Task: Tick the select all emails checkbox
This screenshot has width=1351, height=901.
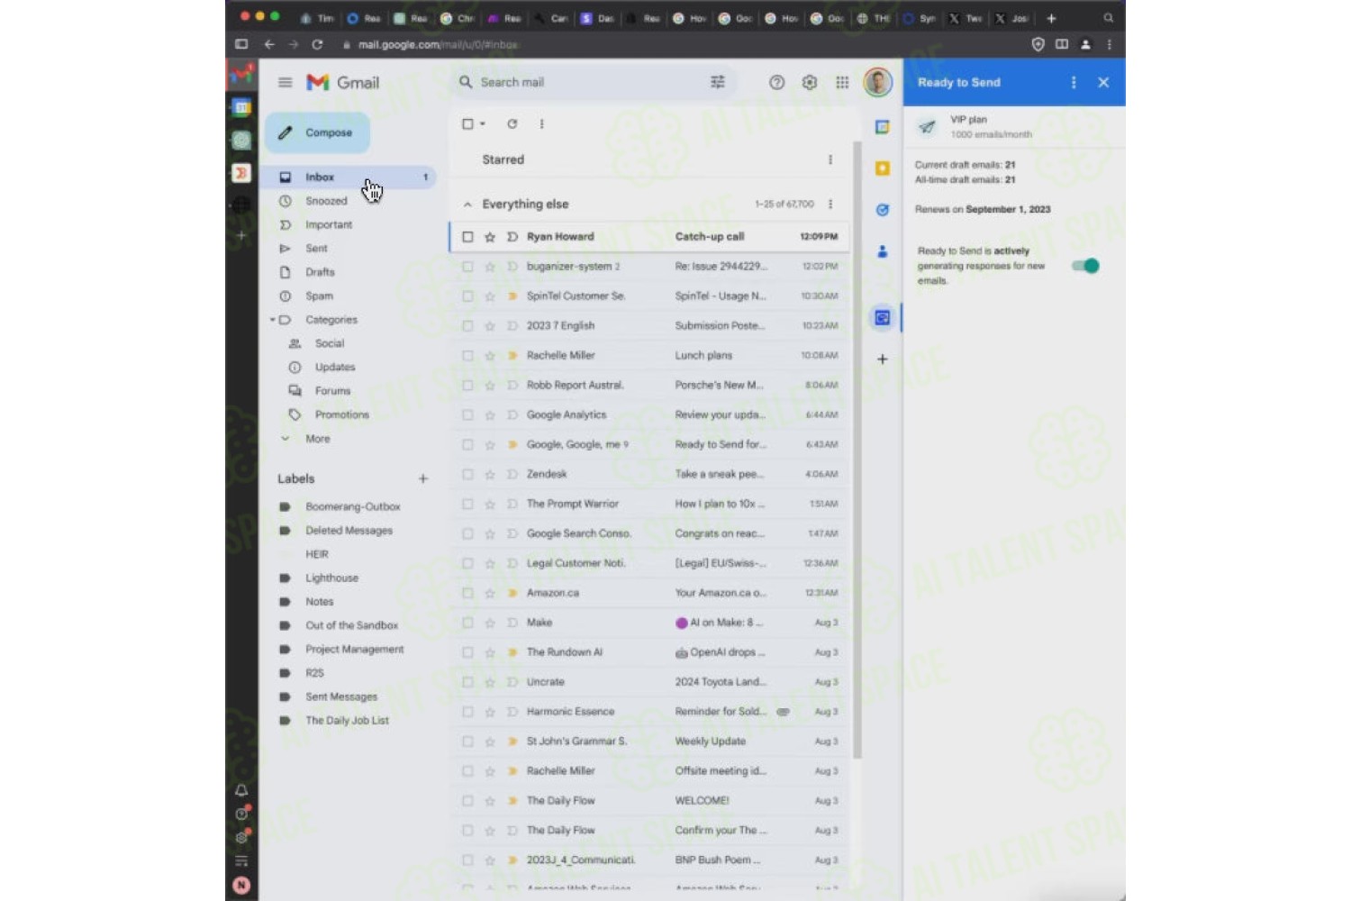Action: coord(467,123)
